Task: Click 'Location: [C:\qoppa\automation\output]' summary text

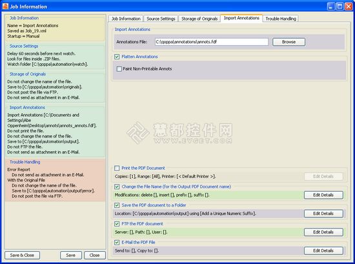Action: (x=185, y=214)
